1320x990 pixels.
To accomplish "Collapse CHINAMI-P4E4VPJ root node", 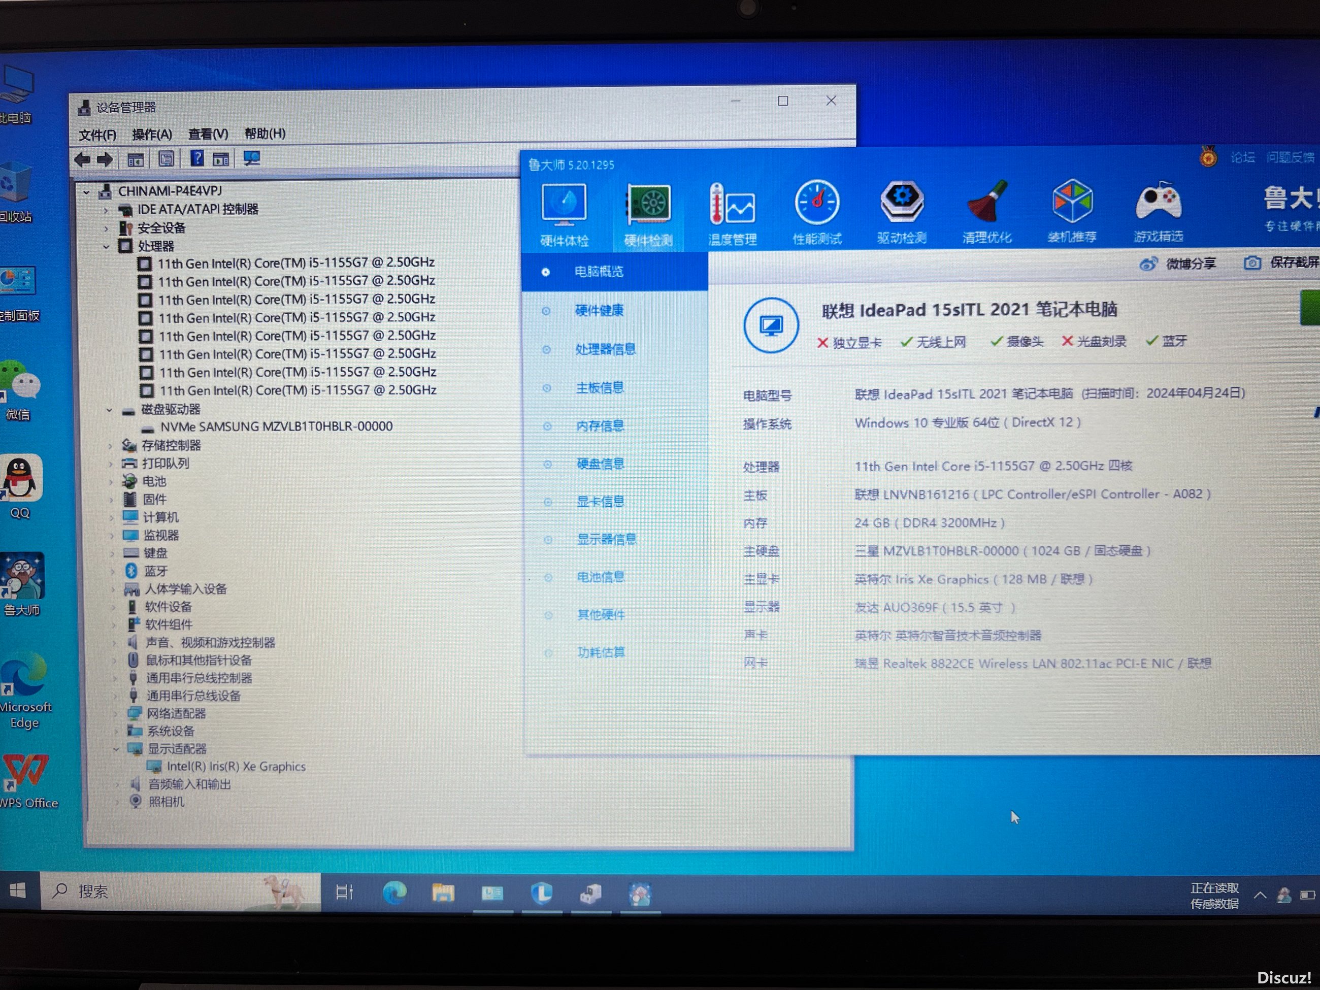I will pos(86,192).
